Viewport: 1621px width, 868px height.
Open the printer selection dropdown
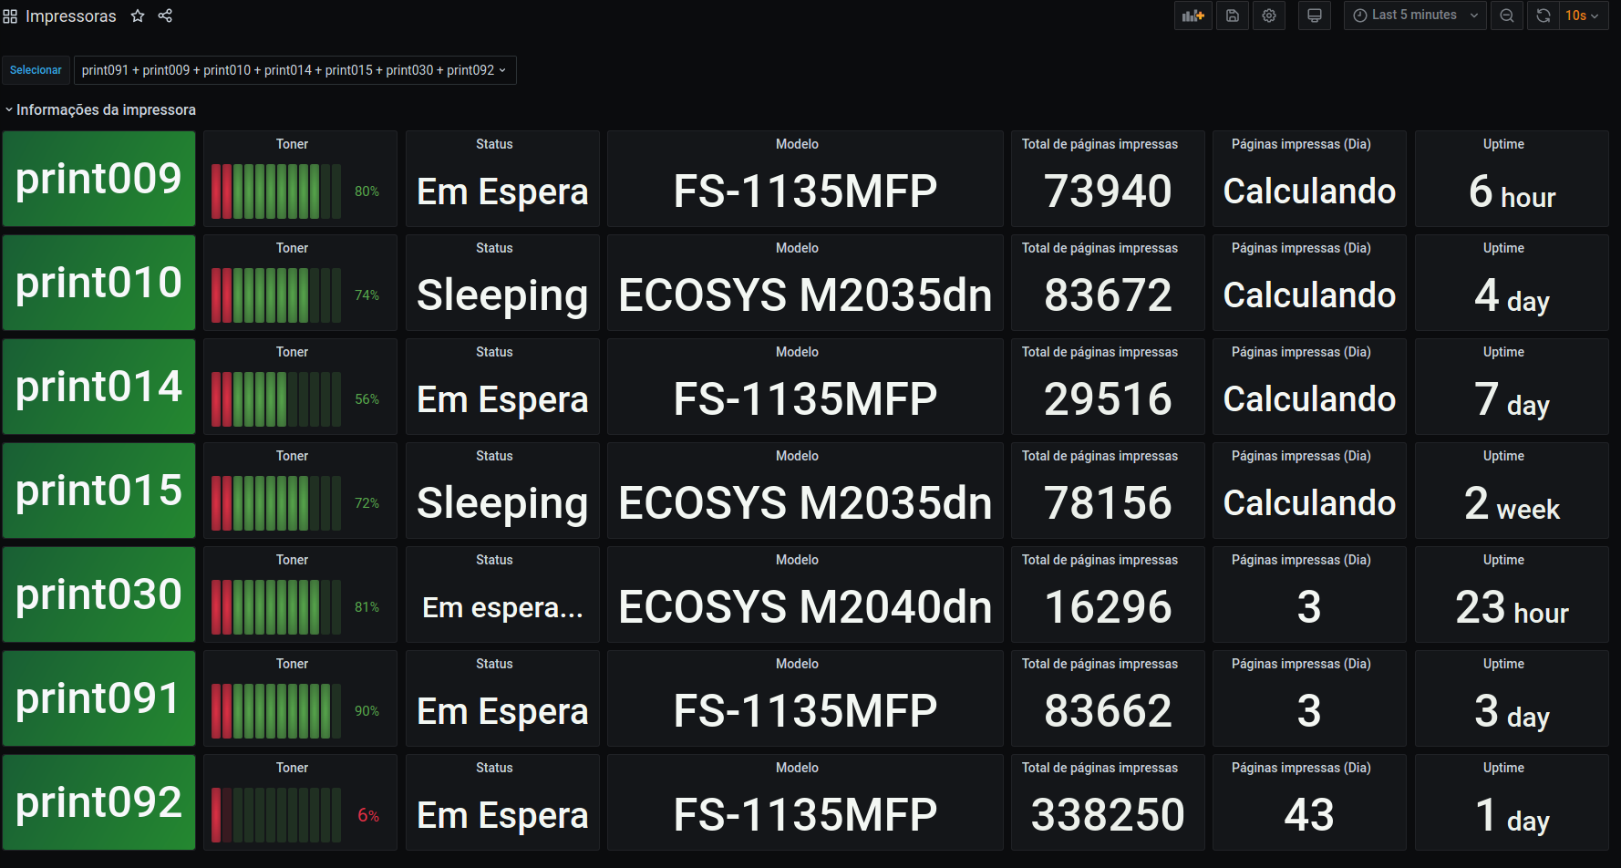pyautogui.click(x=294, y=70)
